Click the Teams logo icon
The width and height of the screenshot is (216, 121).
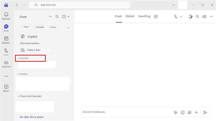pos(6,5)
